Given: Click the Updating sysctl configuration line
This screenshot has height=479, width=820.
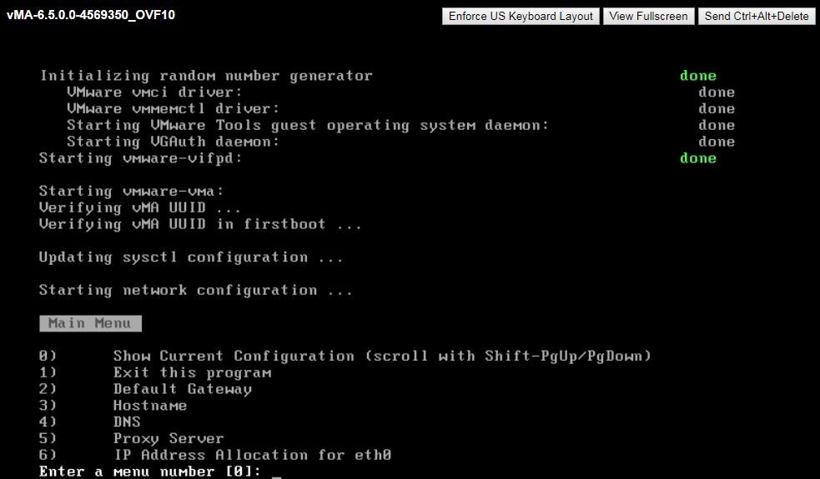Looking at the screenshot, I should point(191,257).
